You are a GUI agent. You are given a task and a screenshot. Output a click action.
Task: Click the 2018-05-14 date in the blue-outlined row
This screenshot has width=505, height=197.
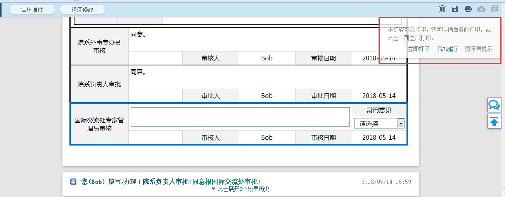[379, 137]
